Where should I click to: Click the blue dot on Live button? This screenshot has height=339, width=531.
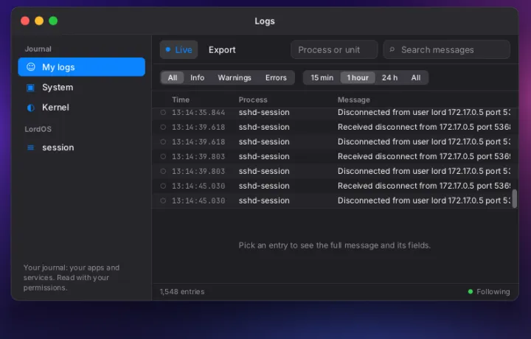click(167, 49)
